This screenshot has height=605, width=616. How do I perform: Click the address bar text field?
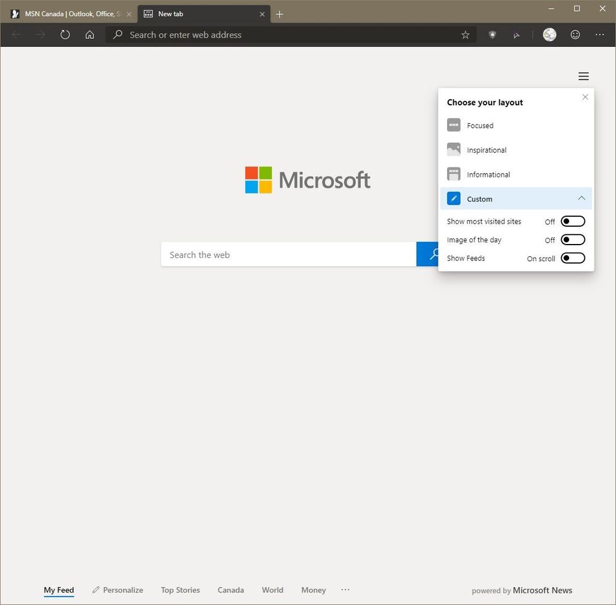click(x=290, y=35)
